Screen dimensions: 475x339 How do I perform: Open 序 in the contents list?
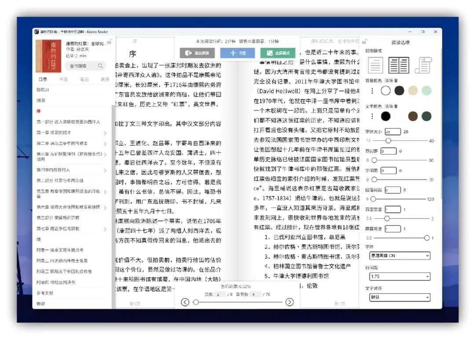(x=38, y=111)
